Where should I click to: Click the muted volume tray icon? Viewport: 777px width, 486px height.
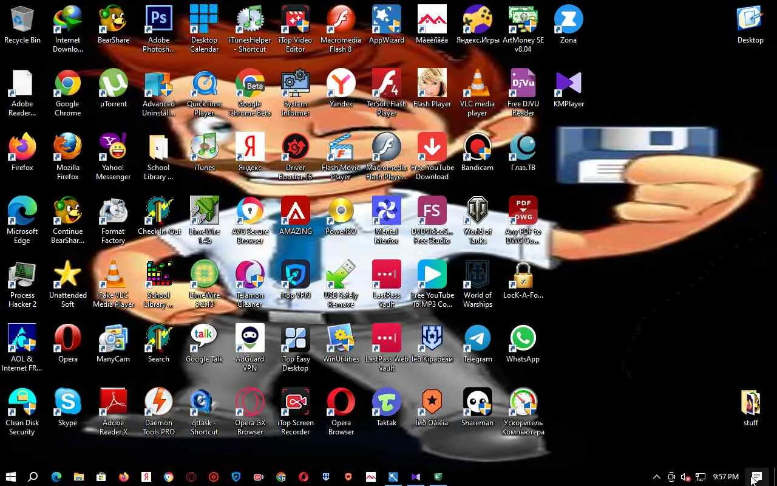point(686,477)
